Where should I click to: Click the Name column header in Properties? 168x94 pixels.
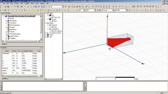(x=7, y=51)
